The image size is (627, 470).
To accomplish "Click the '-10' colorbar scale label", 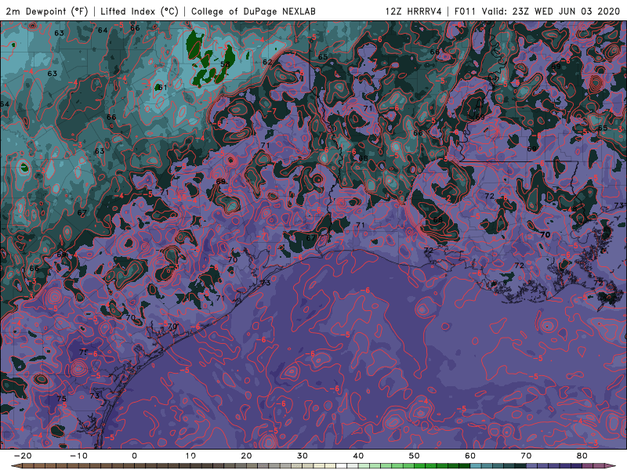I will [x=78, y=456].
